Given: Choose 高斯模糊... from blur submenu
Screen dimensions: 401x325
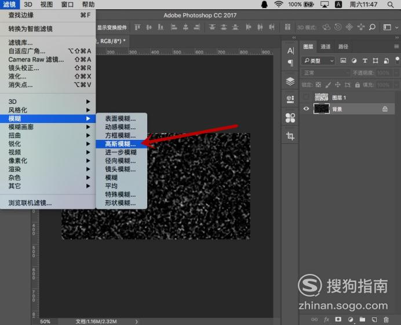Looking at the screenshot, I should (122, 144).
